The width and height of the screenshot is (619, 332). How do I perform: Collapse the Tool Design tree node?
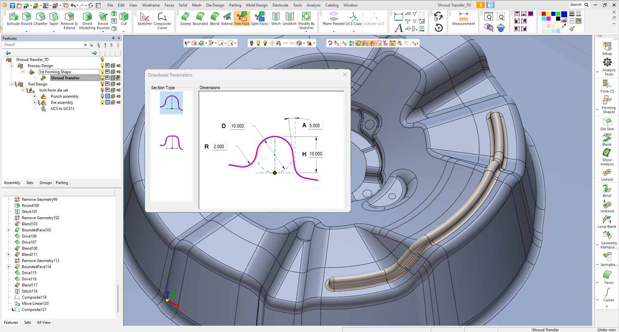11,84
